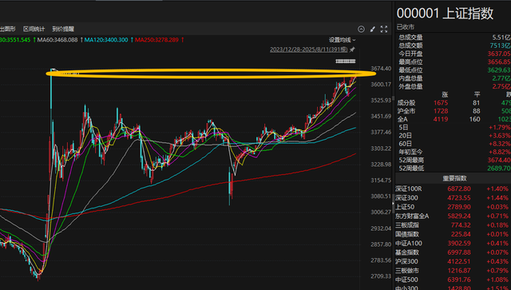Open the 到价提醒 menu item
The image size is (511, 290).
[63, 29]
